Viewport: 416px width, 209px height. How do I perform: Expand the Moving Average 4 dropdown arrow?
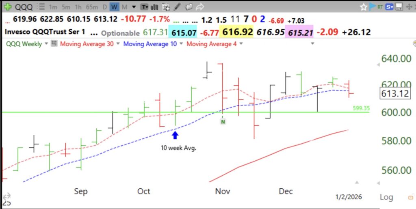(x=241, y=44)
